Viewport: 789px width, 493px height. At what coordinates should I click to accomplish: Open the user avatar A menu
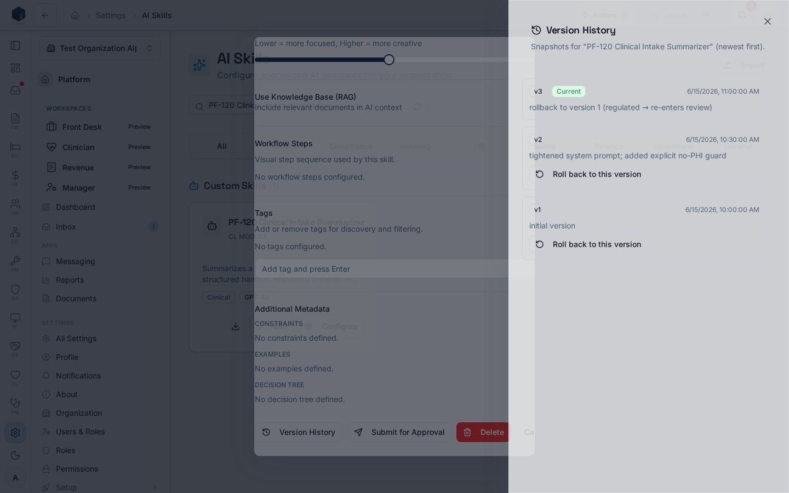click(x=15, y=478)
